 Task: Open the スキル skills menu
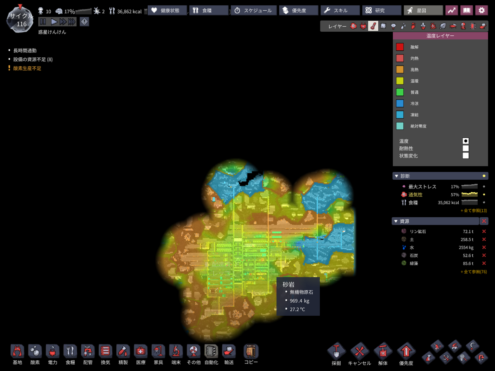340,10
